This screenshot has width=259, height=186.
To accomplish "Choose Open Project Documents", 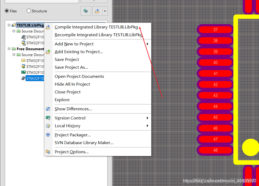I will (x=98, y=76).
